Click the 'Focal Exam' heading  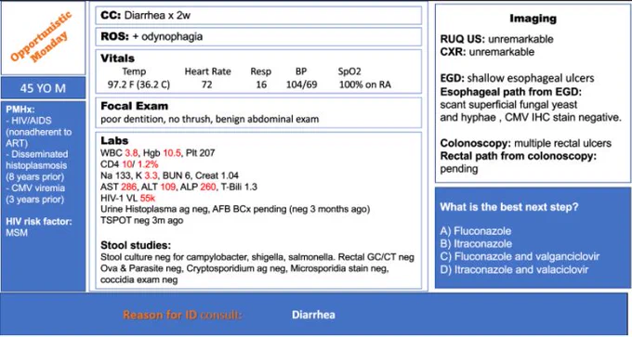point(134,106)
